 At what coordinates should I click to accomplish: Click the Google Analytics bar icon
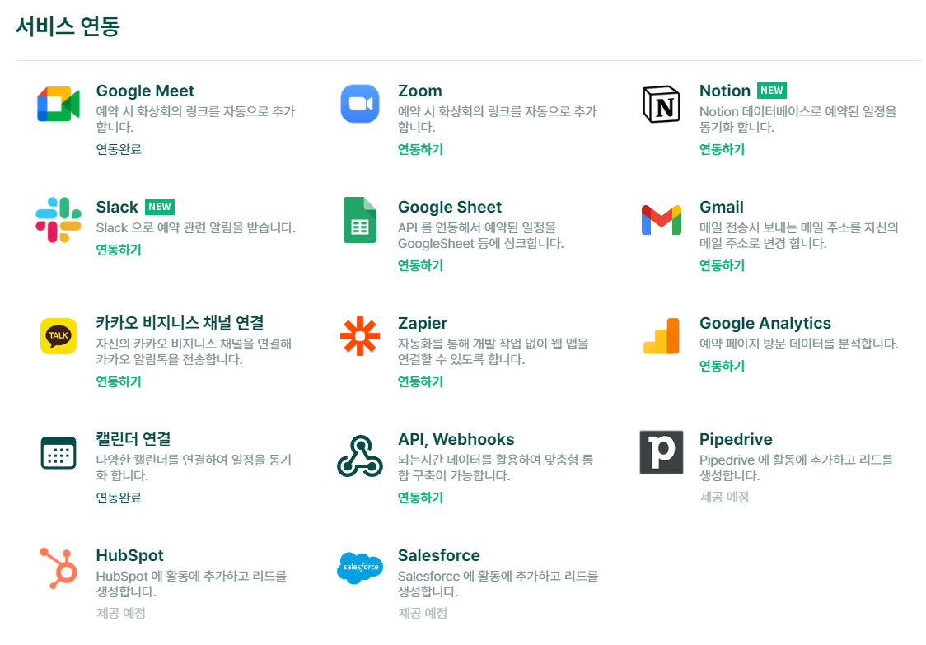coord(662,335)
